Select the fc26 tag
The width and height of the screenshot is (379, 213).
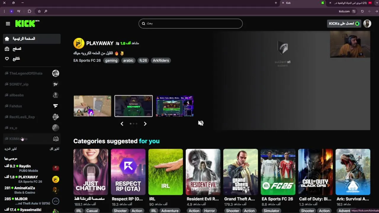click(143, 60)
